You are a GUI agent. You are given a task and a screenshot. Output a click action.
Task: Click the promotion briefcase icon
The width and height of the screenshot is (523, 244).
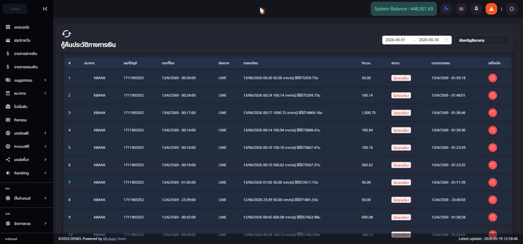point(8,106)
